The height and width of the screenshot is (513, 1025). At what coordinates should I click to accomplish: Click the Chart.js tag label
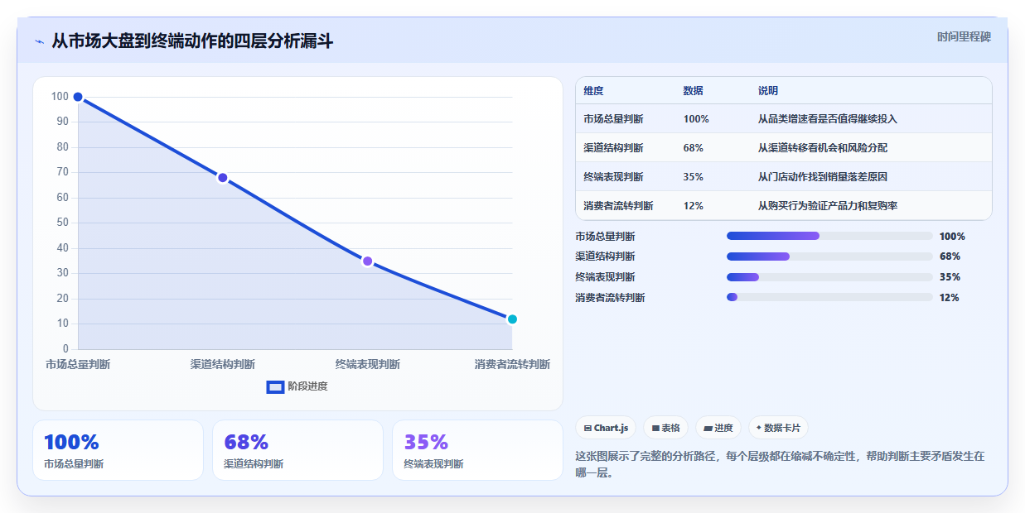pos(611,428)
